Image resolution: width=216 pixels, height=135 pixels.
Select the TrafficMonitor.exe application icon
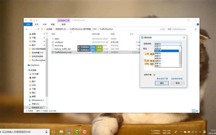[53, 52]
